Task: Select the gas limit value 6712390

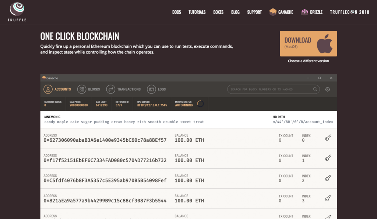Action: coord(102,105)
